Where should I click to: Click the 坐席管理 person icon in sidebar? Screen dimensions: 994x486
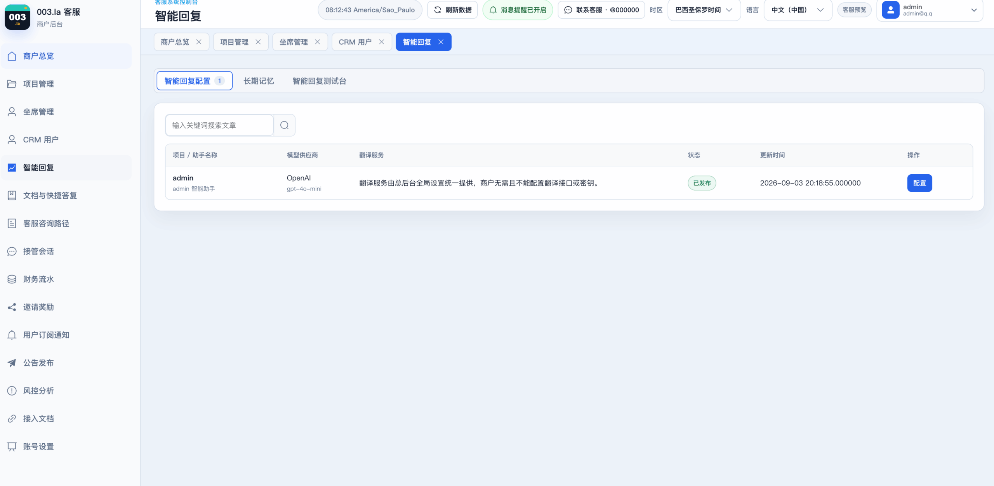pyautogui.click(x=12, y=112)
